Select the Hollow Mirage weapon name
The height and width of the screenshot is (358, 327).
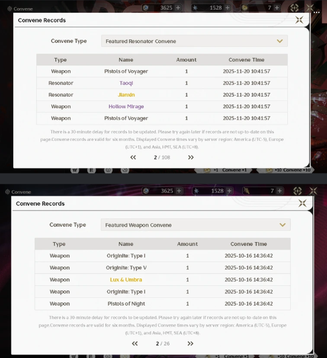tap(126, 107)
